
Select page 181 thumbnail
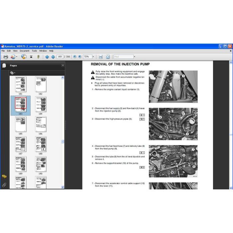coord(21,84)
